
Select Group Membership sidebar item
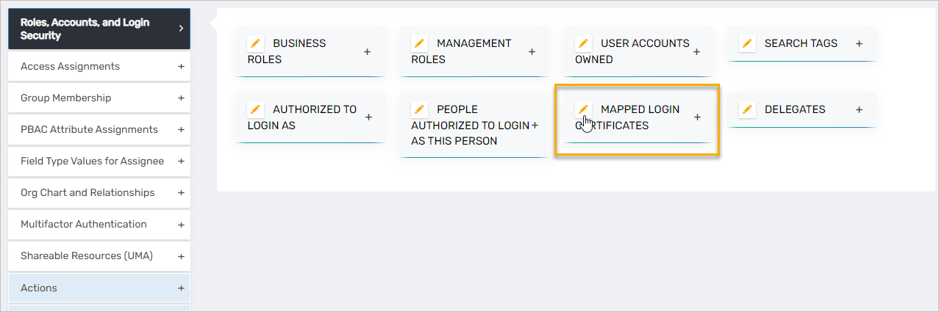coord(66,98)
